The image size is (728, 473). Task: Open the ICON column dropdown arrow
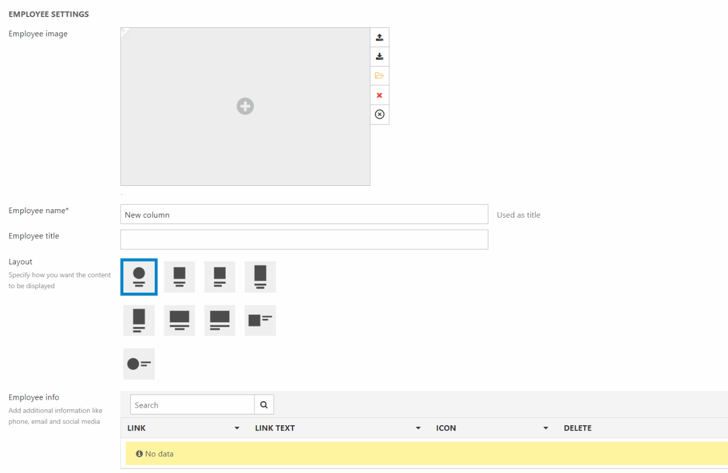(545, 428)
